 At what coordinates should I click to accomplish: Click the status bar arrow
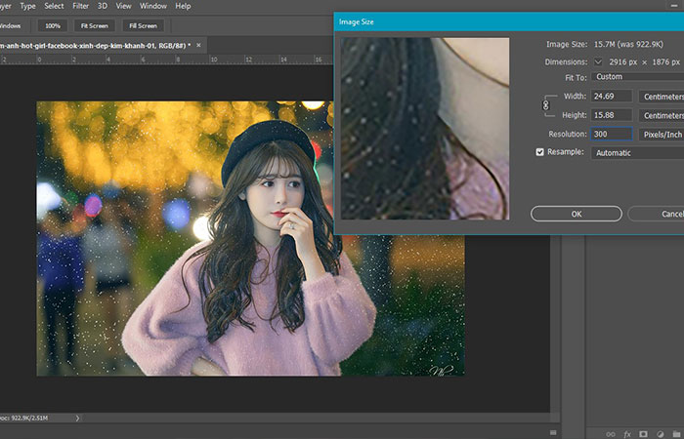(78, 418)
